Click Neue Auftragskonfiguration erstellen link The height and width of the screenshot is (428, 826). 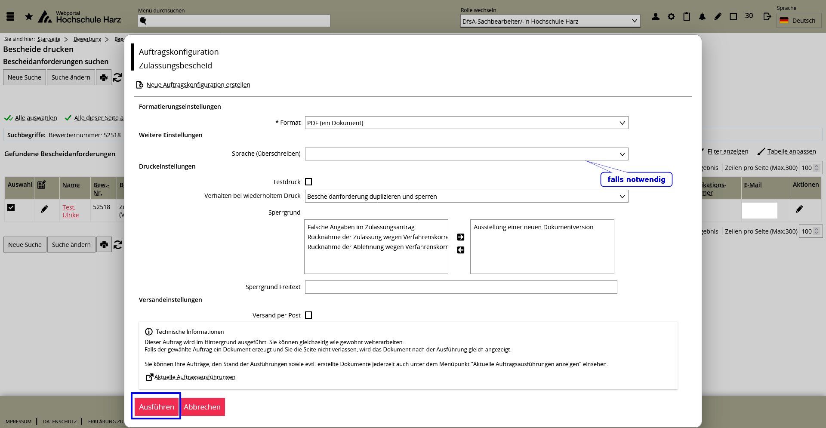click(198, 85)
